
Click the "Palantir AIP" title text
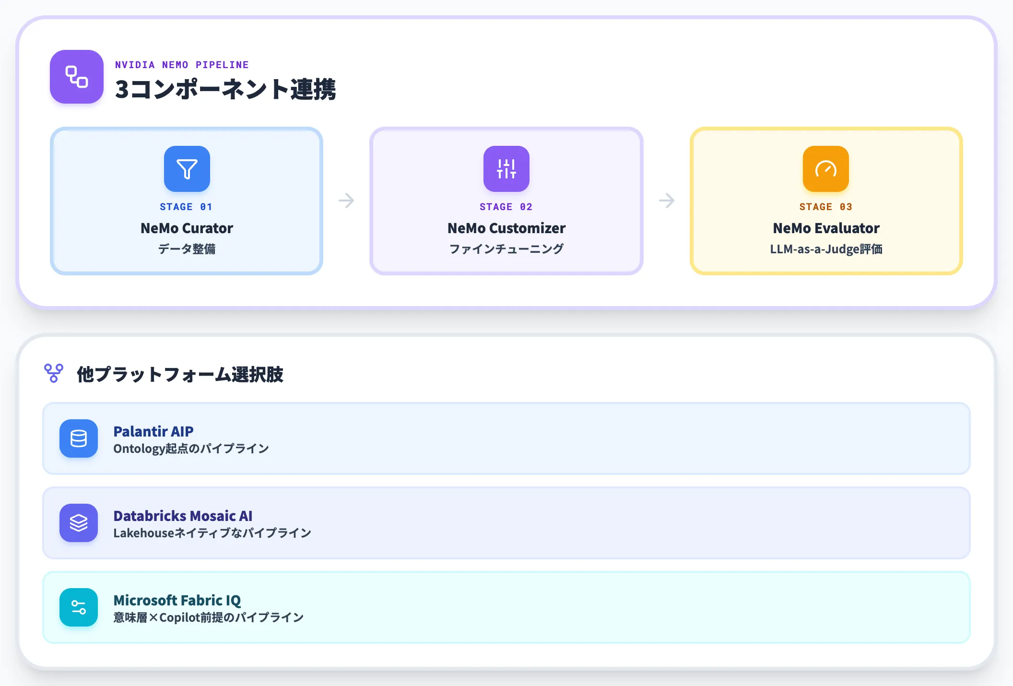pyautogui.click(x=153, y=431)
